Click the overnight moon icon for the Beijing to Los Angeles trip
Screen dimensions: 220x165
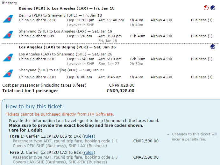[x=213, y=8]
